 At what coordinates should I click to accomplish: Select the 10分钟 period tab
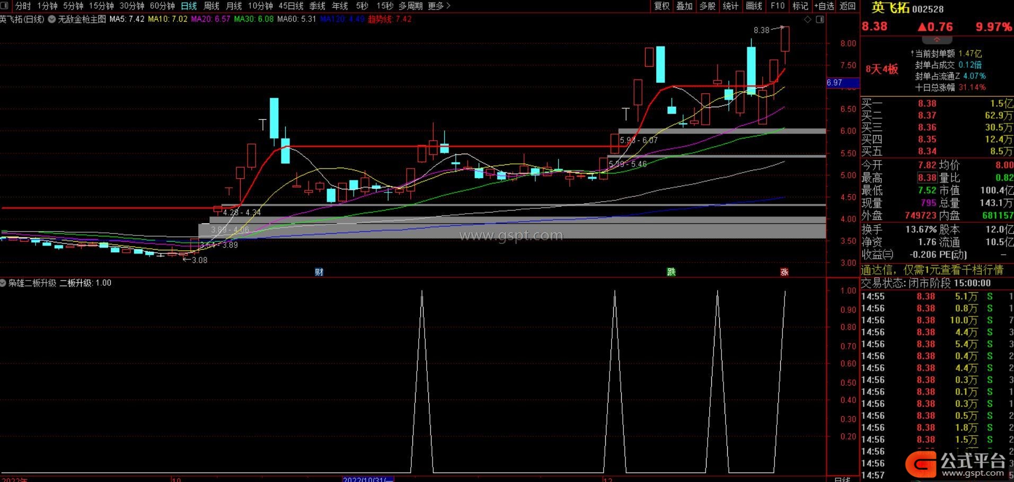tap(260, 6)
